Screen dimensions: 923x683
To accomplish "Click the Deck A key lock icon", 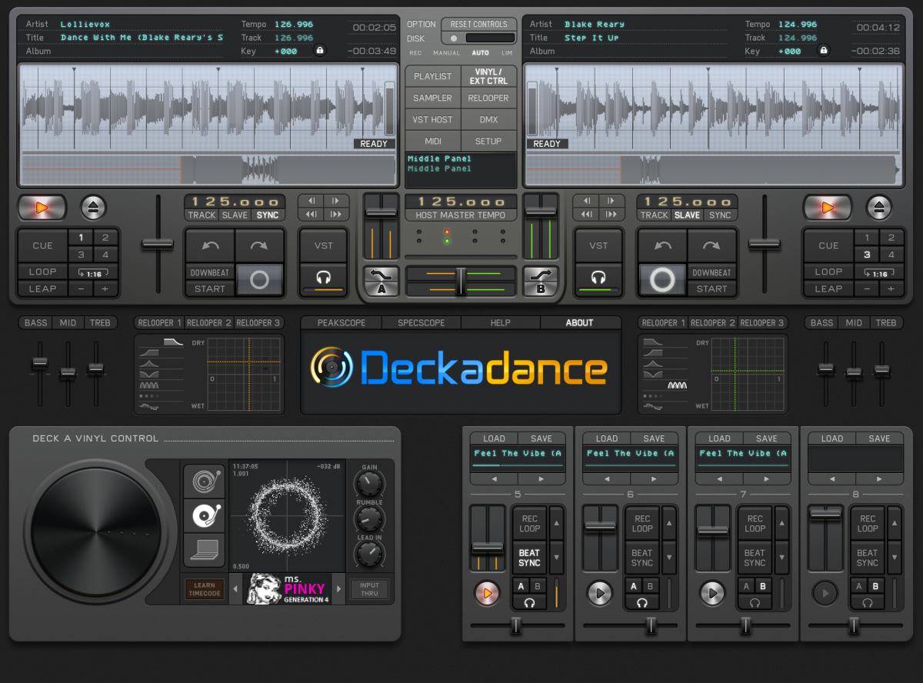I will click(319, 51).
